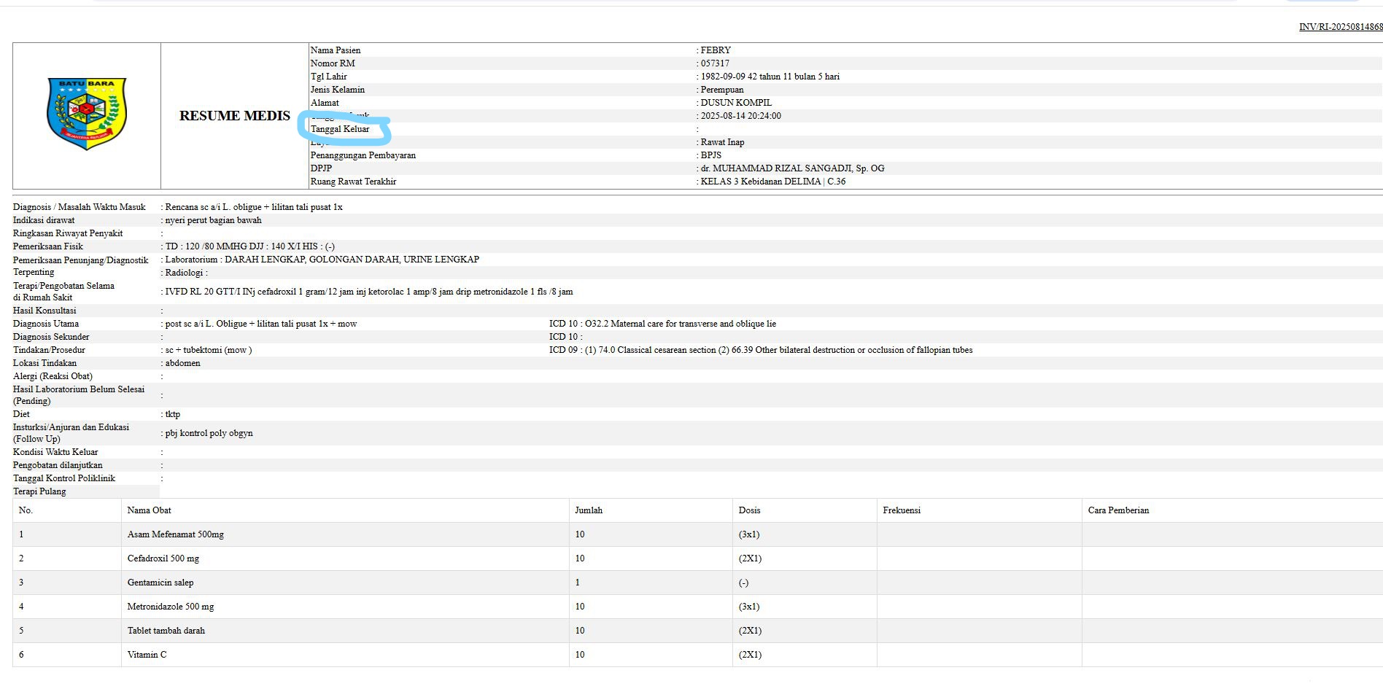
Task: Click 'Vitamin C' medication row
Action: 697,655
